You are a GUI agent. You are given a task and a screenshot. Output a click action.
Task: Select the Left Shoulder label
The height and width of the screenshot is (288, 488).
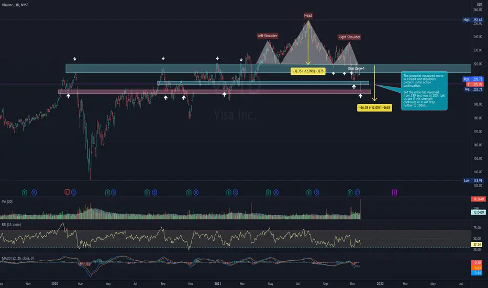point(268,36)
